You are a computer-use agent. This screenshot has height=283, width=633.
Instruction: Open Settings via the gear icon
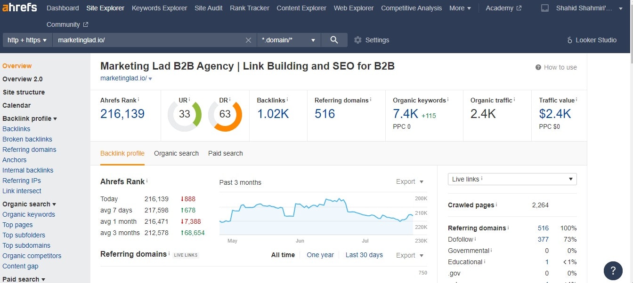pos(357,40)
